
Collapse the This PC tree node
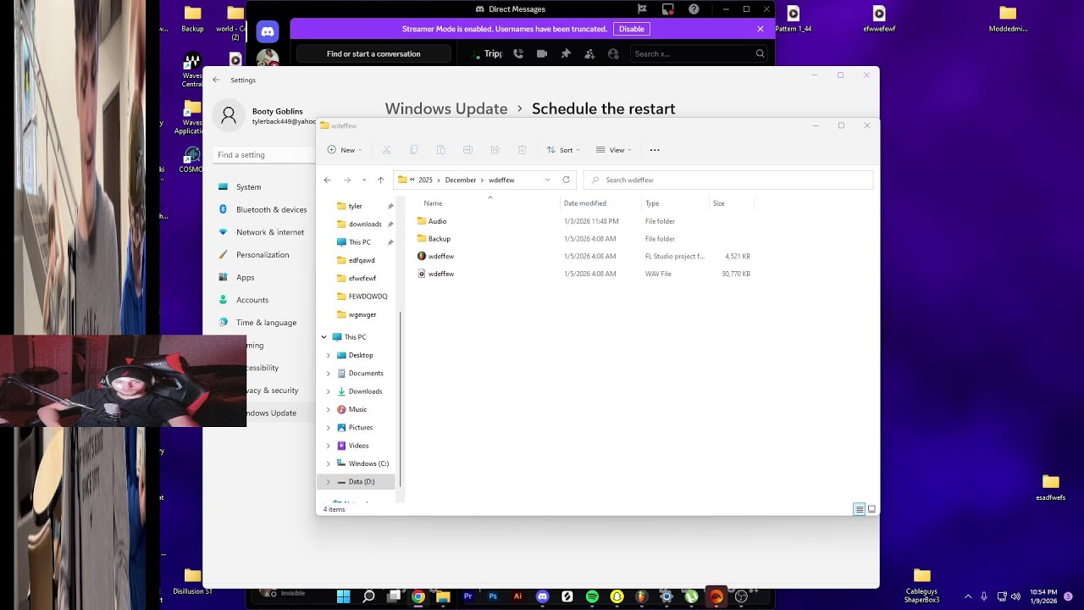click(x=324, y=337)
